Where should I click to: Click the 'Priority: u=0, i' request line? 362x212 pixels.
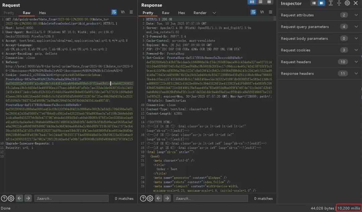click(x=19, y=148)
